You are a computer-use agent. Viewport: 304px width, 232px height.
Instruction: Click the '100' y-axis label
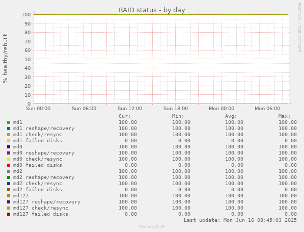point(26,15)
